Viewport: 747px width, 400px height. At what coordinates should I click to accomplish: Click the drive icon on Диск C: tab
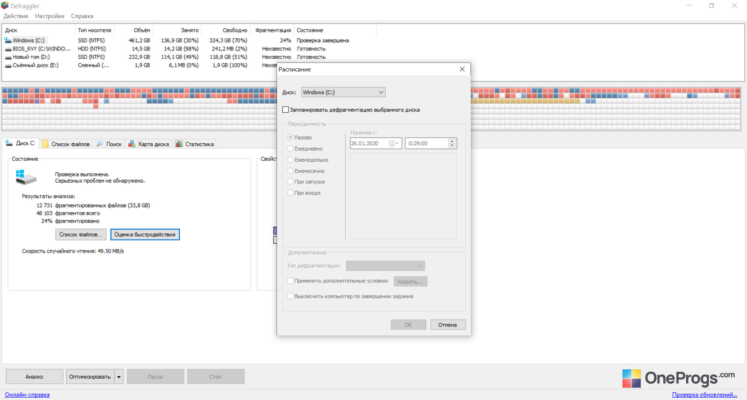[x=9, y=143]
